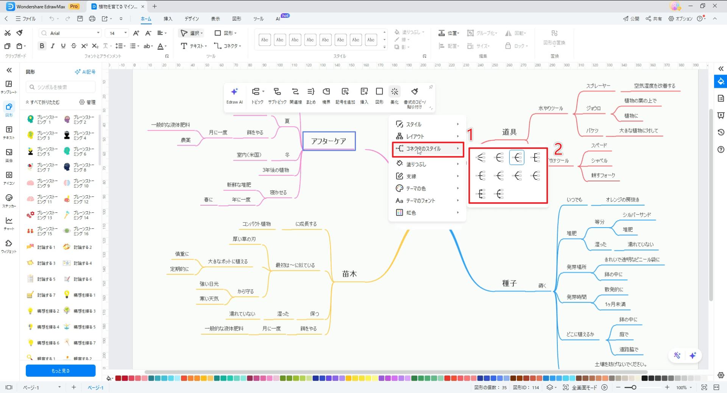Open the 塗りつぶし context menu entry

click(x=427, y=164)
